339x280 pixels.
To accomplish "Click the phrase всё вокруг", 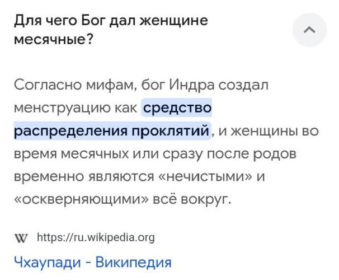I will tap(192, 199).
